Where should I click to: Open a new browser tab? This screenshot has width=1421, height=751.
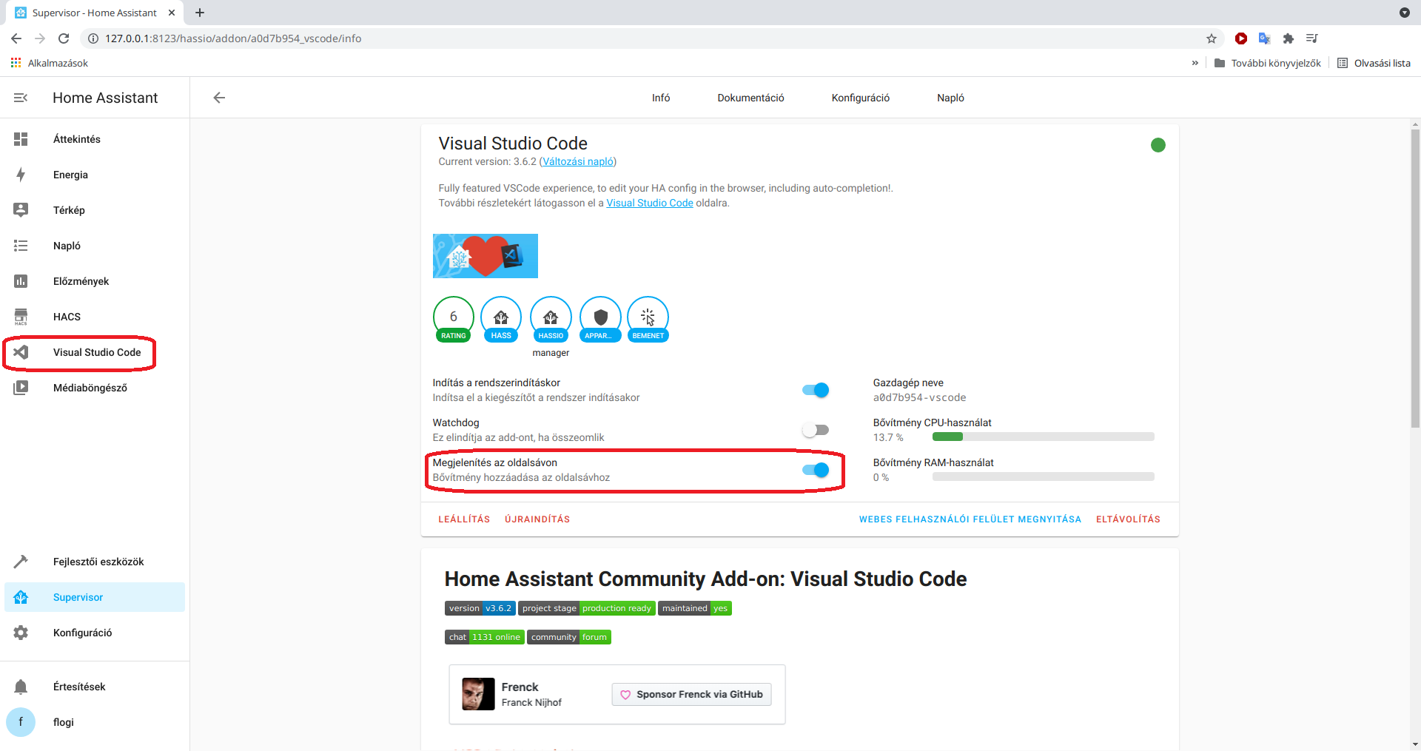point(200,13)
